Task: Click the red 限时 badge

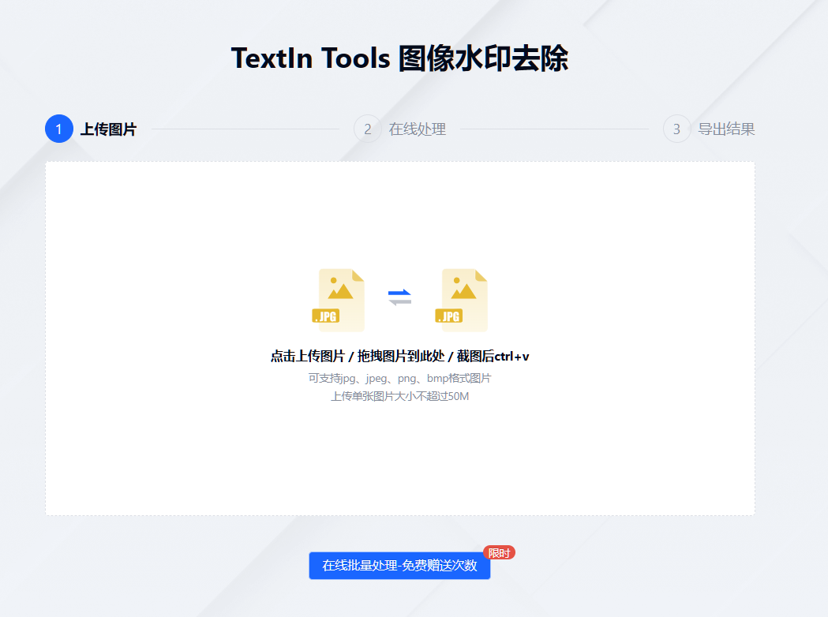Action: tap(499, 552)
